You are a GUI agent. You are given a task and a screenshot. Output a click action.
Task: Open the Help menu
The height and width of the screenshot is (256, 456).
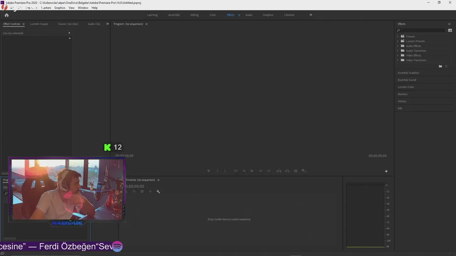click(94, 8)
